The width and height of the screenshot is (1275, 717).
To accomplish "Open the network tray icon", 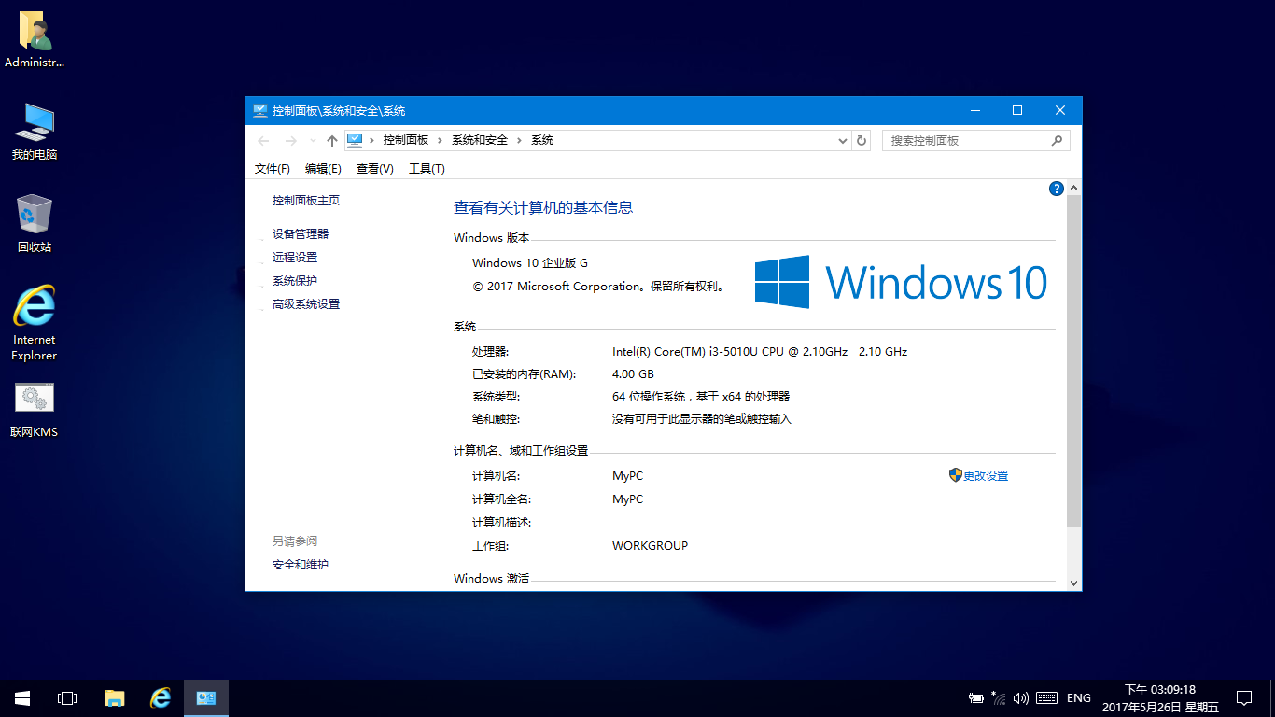I will tap(998, 697).
